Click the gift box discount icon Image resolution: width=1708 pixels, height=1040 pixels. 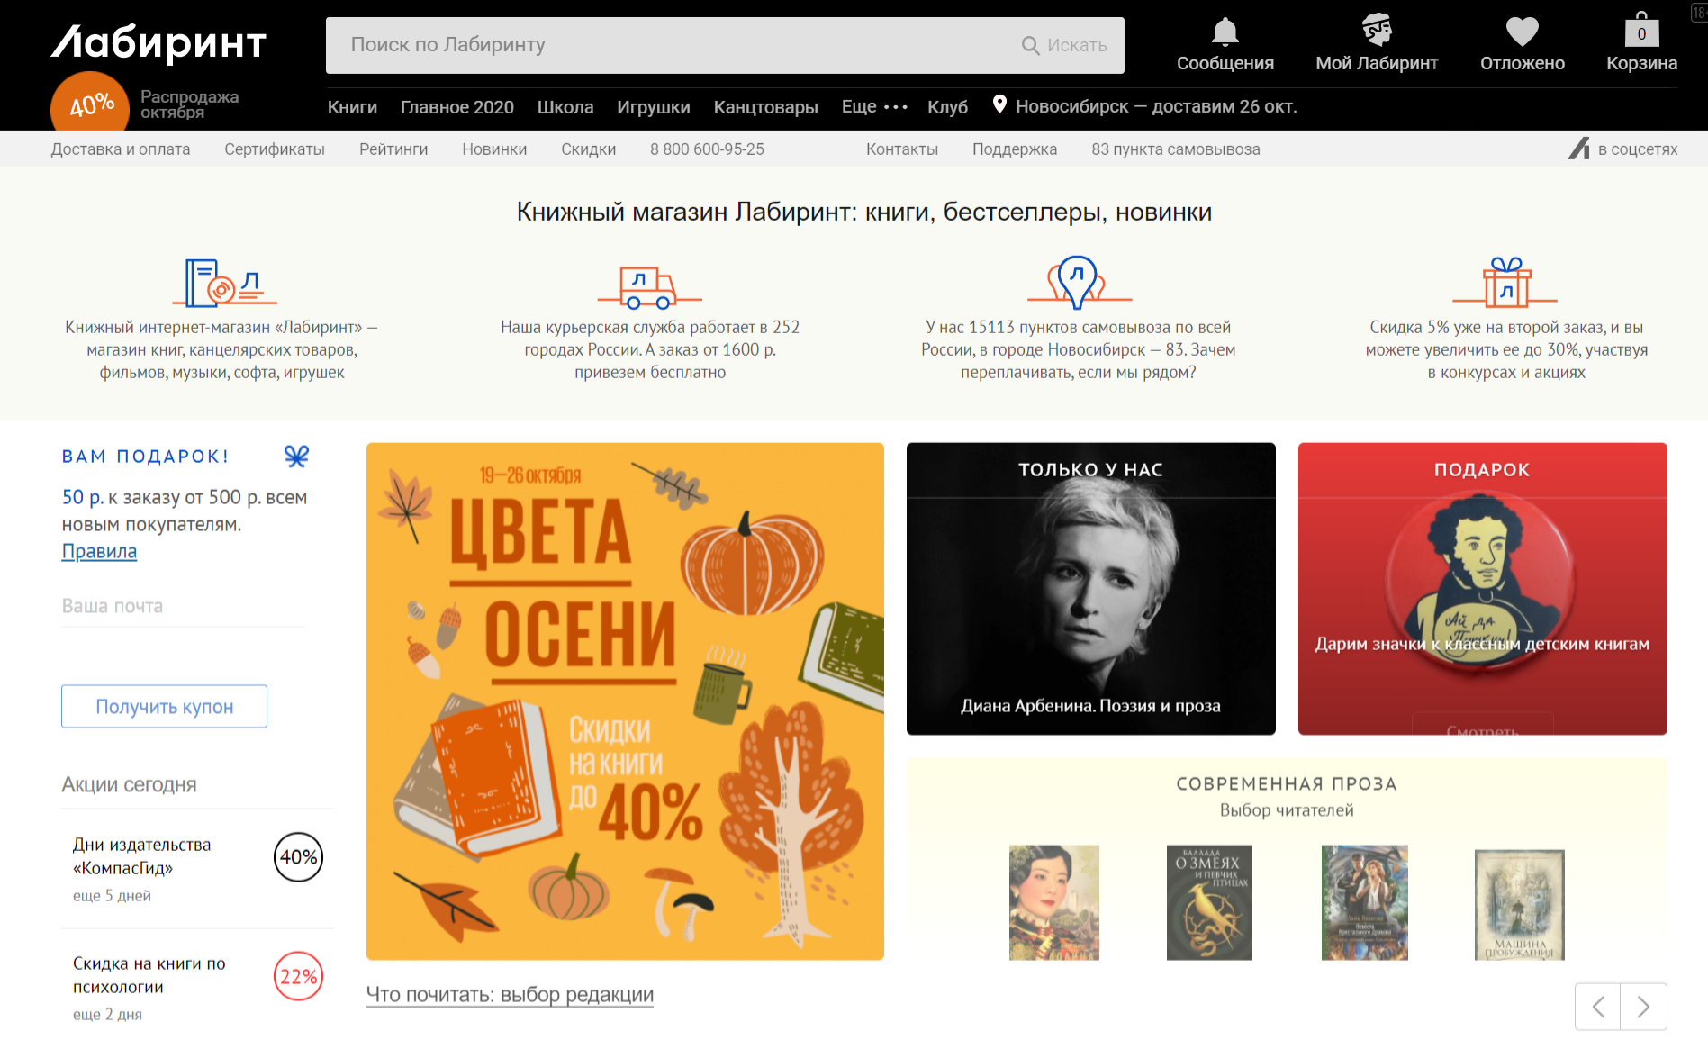tap(1505, 282)
